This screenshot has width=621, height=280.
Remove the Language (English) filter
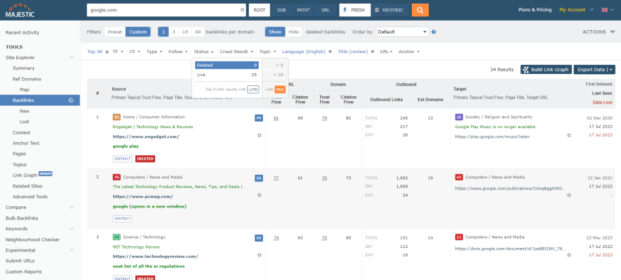(x=330, y=52)
